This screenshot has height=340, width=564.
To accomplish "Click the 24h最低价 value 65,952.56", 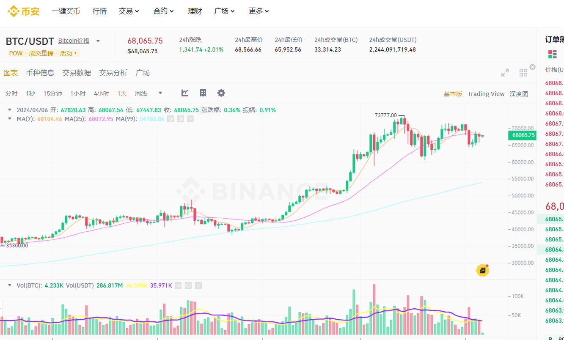I will pyautogui.click(x=288, y=49).
